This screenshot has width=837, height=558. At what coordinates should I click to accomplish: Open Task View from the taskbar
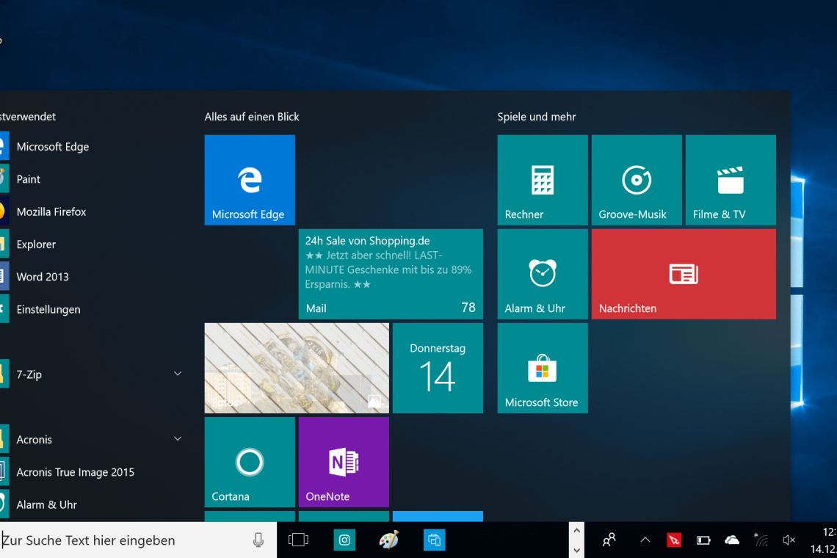pyautogui.click(x=297, y=540)
